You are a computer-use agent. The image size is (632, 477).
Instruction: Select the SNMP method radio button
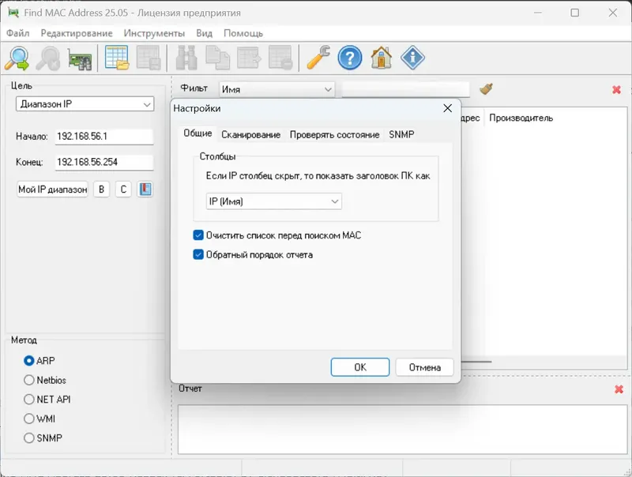click(x=28, y=438)
